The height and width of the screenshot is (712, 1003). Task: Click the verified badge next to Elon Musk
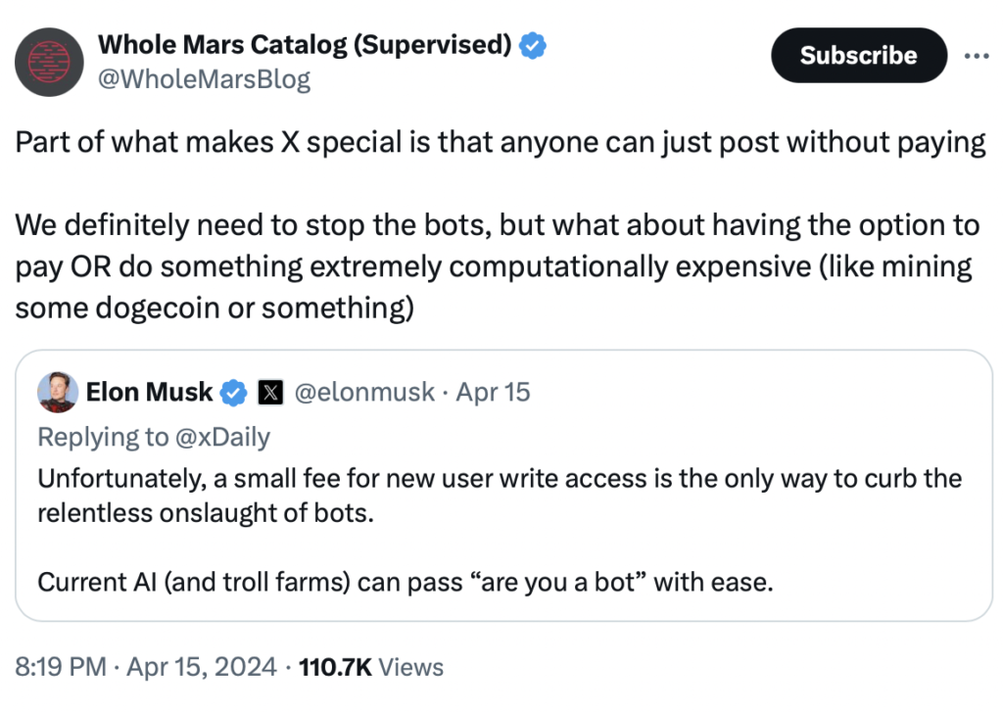click(233, 393)
